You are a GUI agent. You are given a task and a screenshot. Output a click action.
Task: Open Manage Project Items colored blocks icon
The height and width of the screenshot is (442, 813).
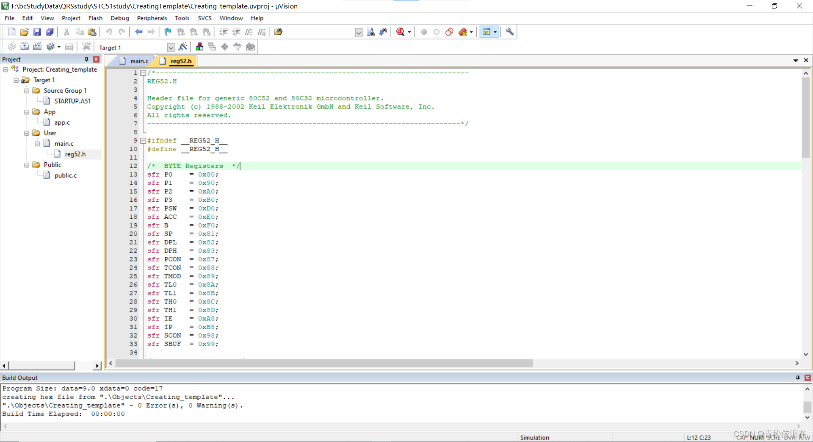point(199,47)
